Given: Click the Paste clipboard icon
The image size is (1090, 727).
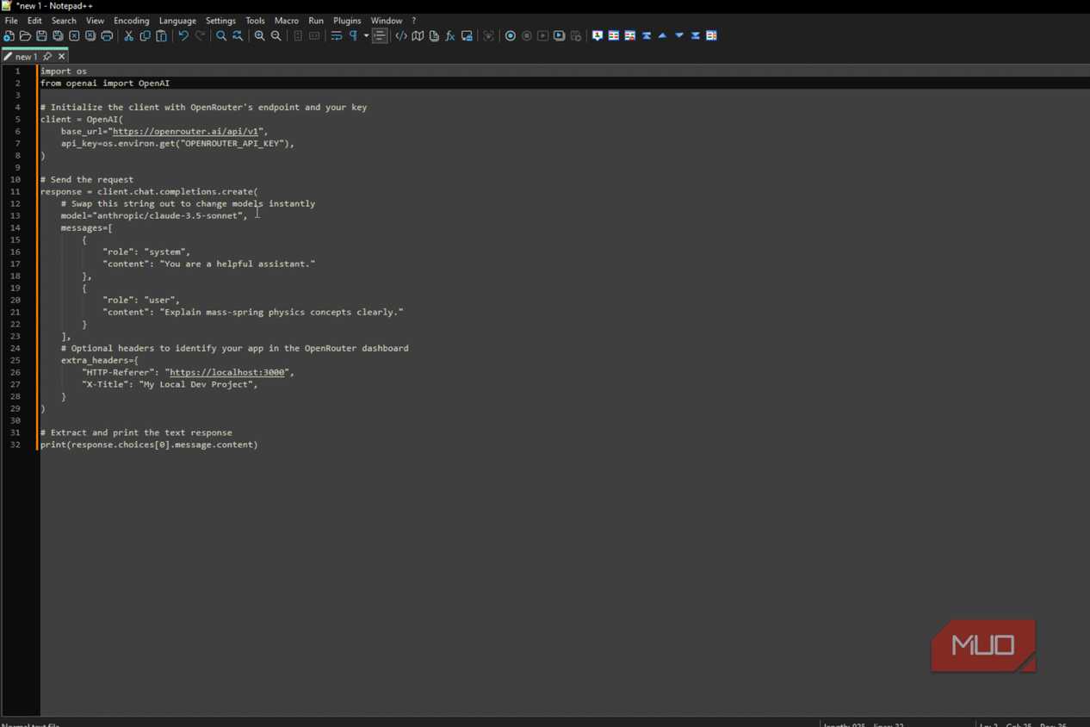Looking at the screenshot, I should coord(161,36).
